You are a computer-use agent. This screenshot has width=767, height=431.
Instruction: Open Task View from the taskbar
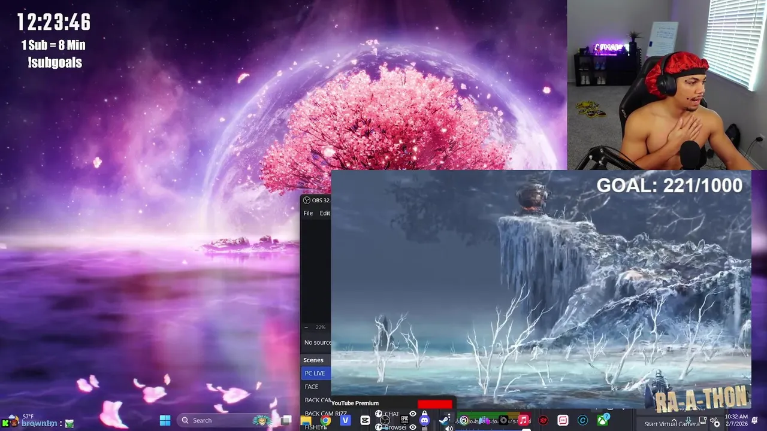coord(286,420)
